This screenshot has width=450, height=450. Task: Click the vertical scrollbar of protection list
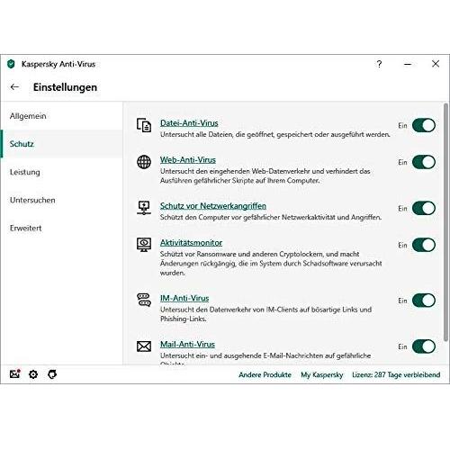446,222
